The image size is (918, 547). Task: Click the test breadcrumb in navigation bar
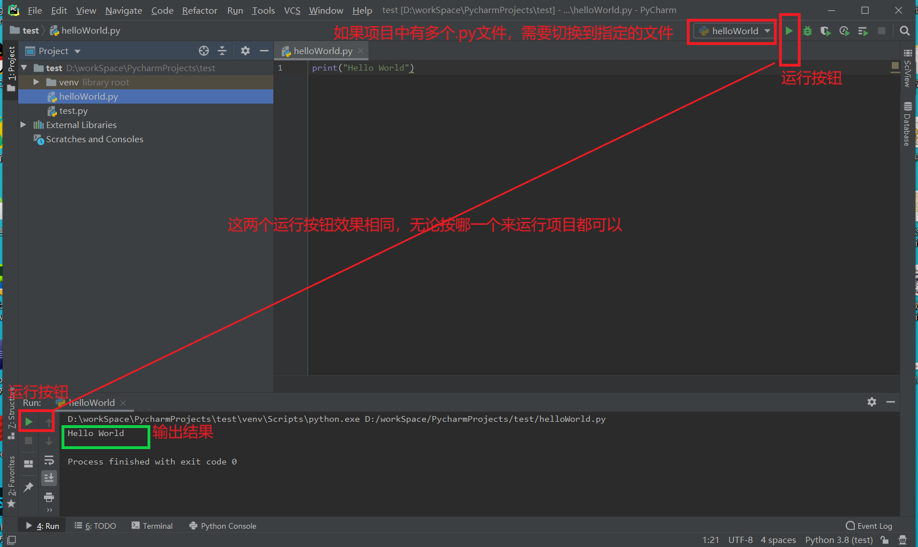pyautogui.click(x=24, y=31)
